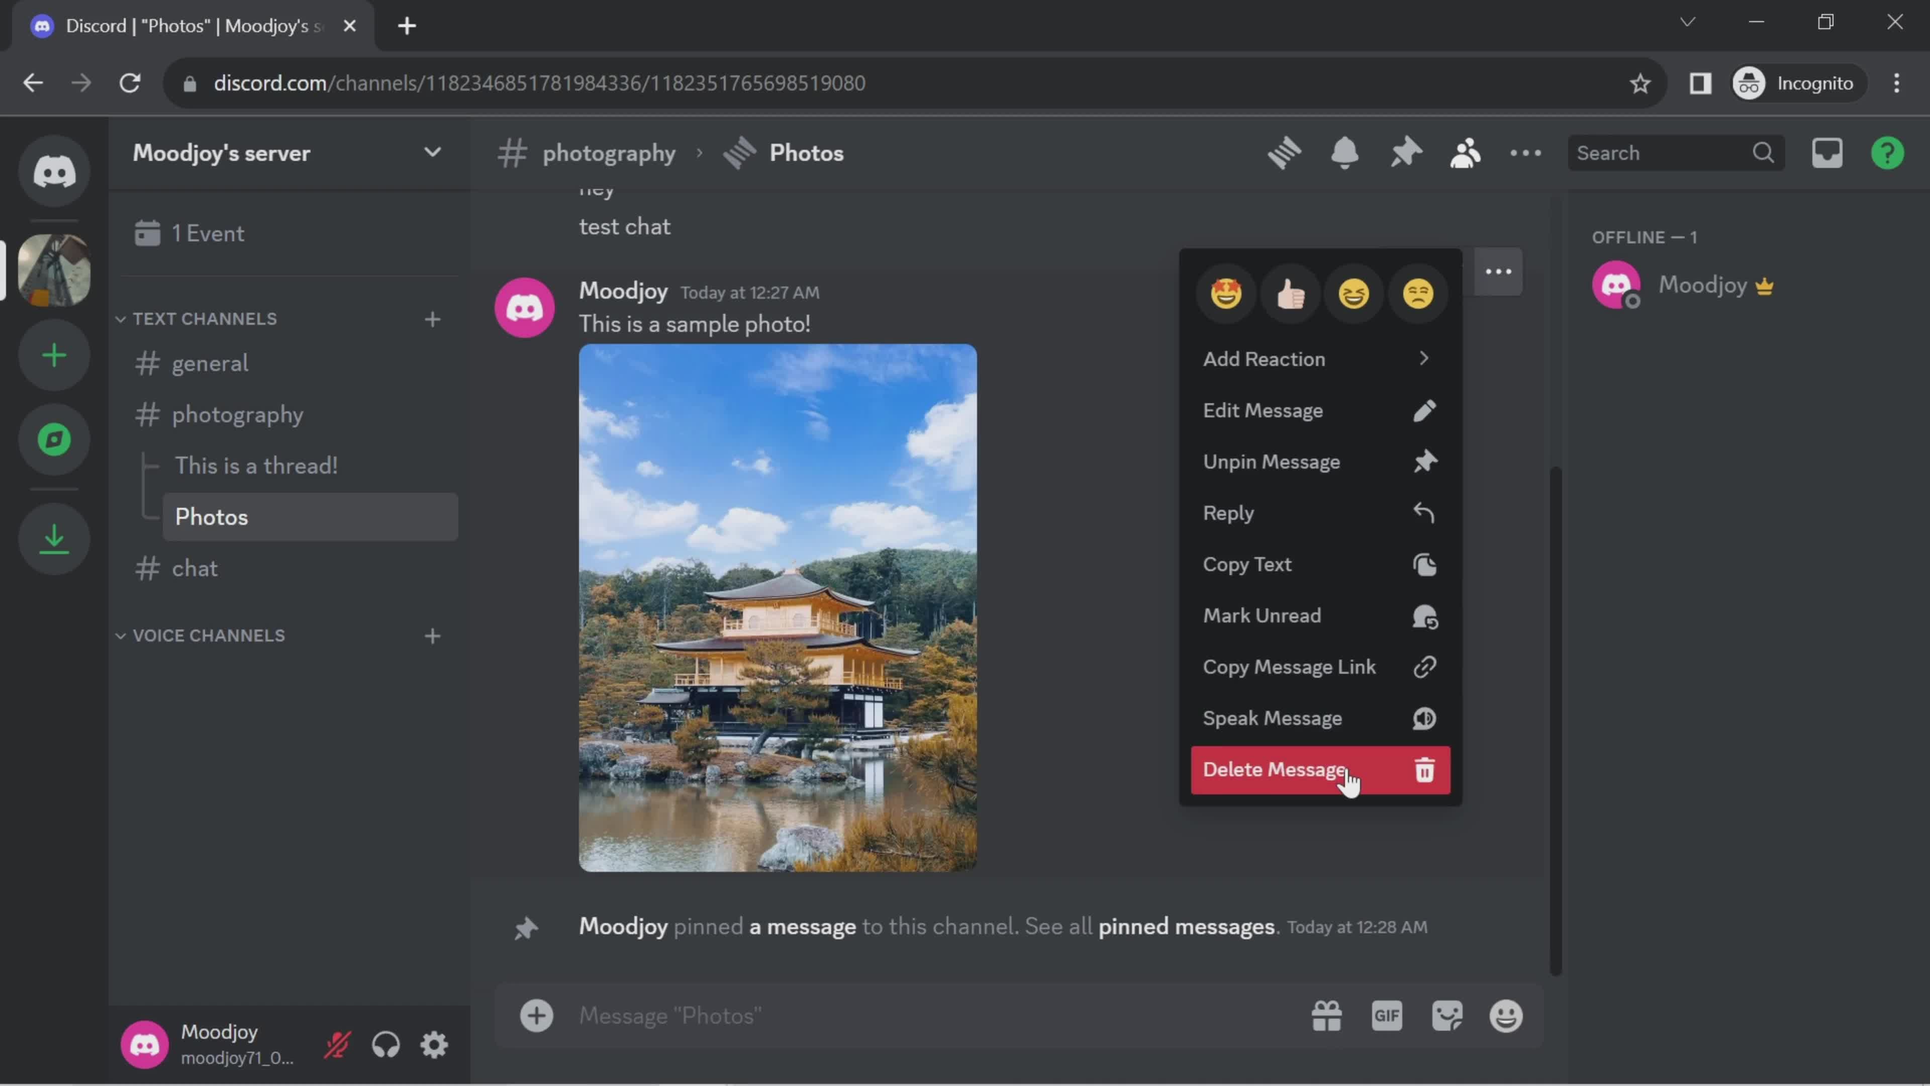
Task: Choose Unpin Message from context menu
Action: click(1320, 462)
